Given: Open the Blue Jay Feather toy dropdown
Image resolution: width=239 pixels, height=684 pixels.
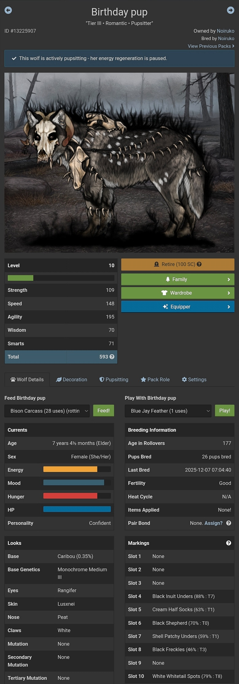Looking at the screenshot, I should (x=168, y=411).
